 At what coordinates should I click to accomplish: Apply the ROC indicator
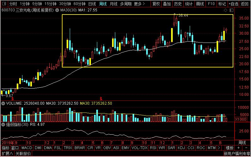(x=201, y=148)
